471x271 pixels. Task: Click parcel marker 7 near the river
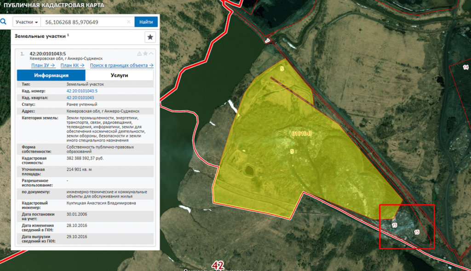click(x=267, y=41)
